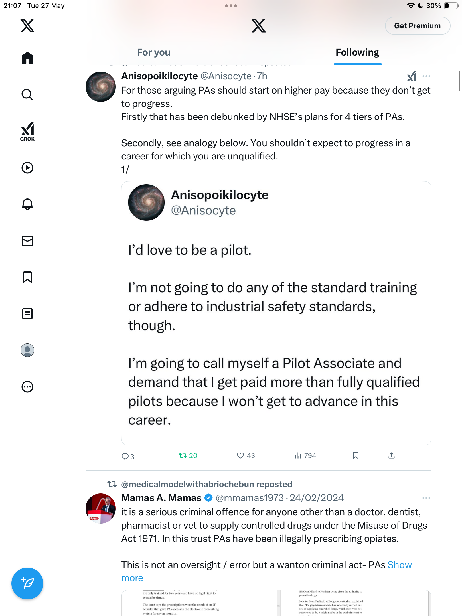
Task: Switch to the For you tab
Action: click(x=154, y=52)
